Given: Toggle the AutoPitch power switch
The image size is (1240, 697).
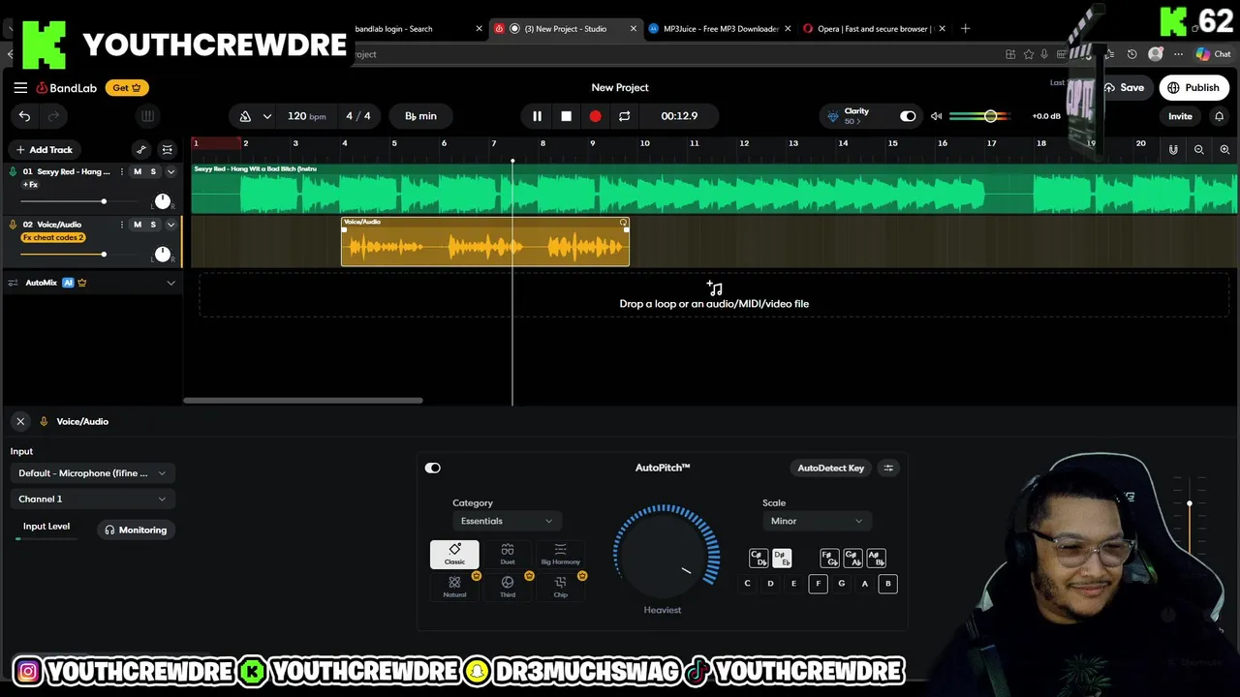Looking at the screenshot, I should [433, 468].
